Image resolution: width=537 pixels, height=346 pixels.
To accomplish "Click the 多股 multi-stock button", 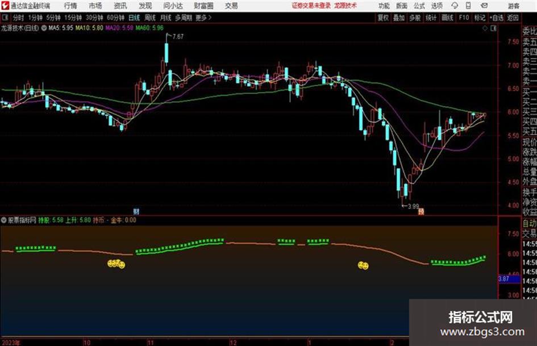I will [415, 18].
